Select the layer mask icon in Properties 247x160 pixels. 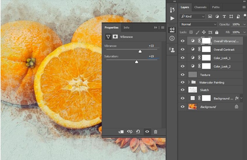(x=115, y=36)
